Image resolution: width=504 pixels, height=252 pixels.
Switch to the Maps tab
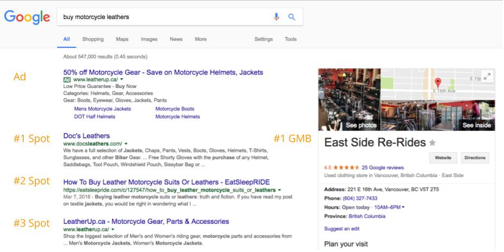(x=122, y=39)
